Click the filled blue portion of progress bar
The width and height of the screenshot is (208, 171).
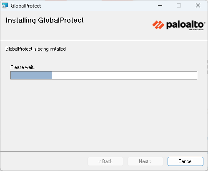pyautogui.click(x=31, y=75)
